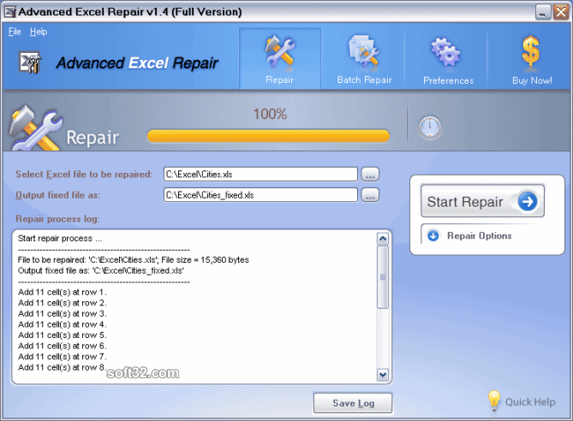Click the log scrollbar down arrow
This screenshot has width=573, height=421.
(x=383, y=375)
